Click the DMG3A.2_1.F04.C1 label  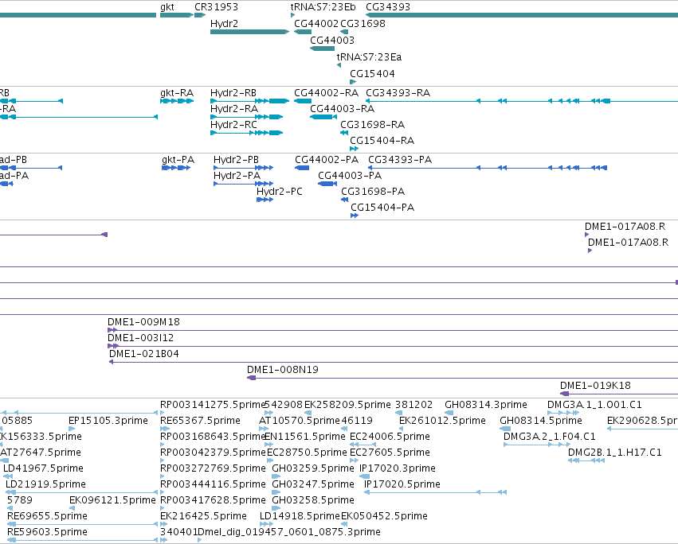click(549, 437)
